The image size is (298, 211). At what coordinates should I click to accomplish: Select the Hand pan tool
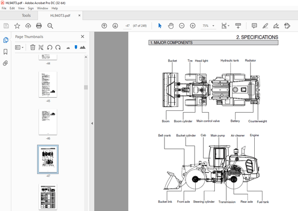(171, 26)
